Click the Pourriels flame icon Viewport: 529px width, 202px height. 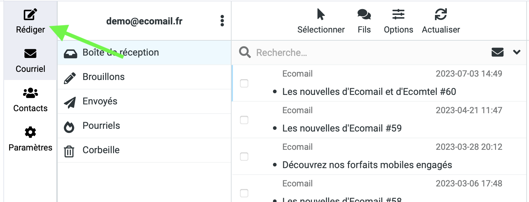click(70, 125)
